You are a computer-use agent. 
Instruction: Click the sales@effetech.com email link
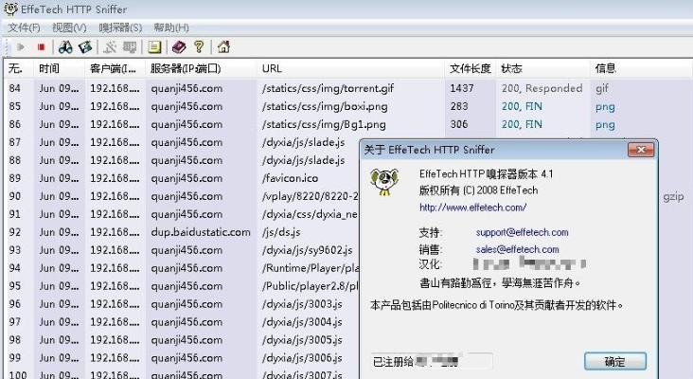[x=517, y=249]
